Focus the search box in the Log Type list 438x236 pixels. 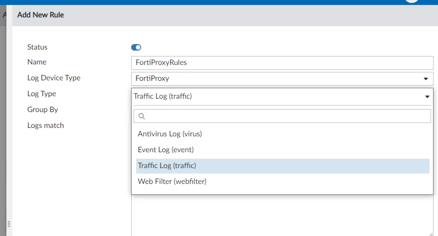282,116
